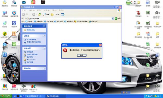Switch to the other taskbar button beside 打印机和传真

(x=35, y=96)
